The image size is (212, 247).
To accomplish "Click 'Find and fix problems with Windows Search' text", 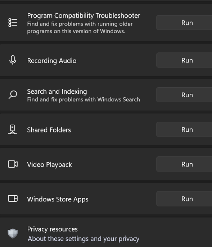I will click(x=84, y=99).
